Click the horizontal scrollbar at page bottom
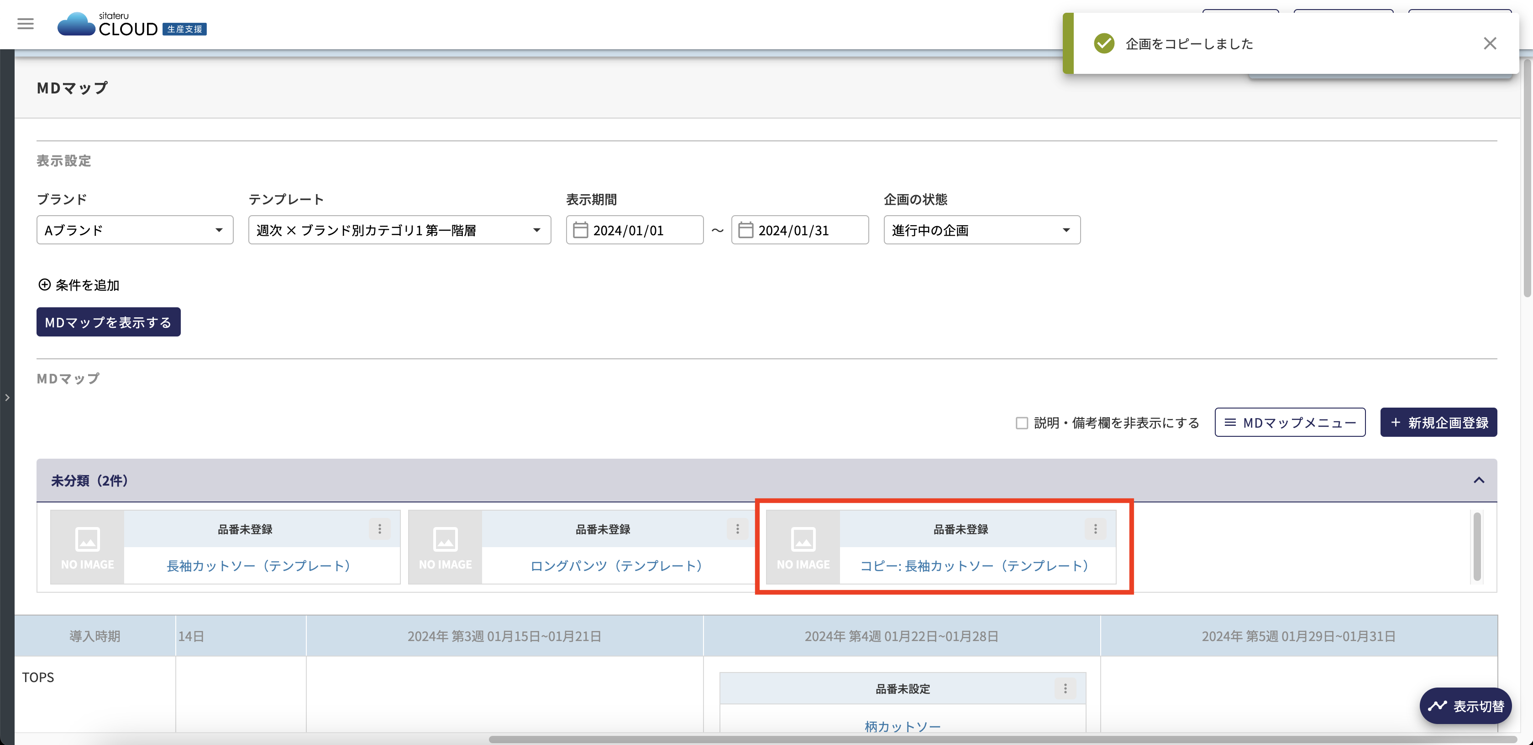 1002,740
